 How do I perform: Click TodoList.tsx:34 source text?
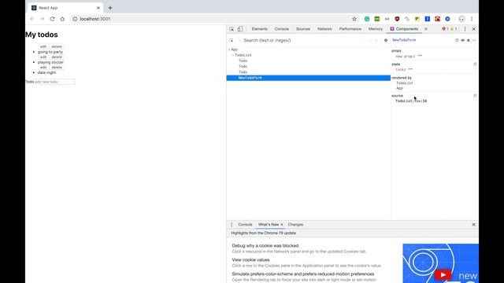coord(411,101)
